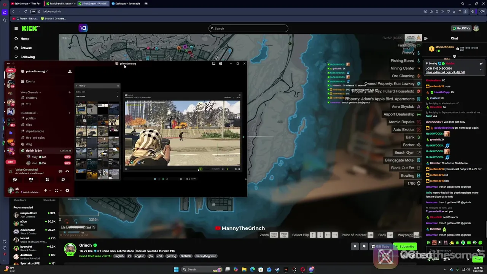Screen dimensions: 487x274
Task: Hide the pinned Discord message
Action: coord(481,64)
